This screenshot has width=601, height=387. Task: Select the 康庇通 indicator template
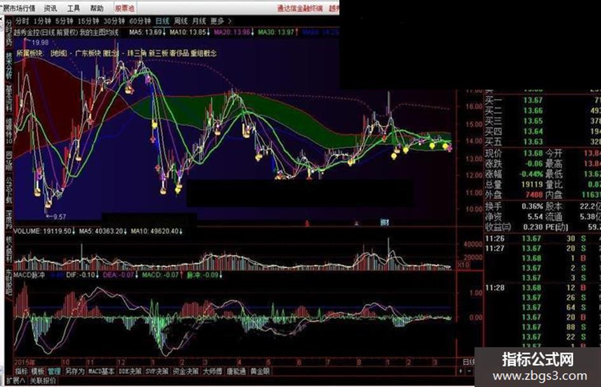tap(236, 371)
